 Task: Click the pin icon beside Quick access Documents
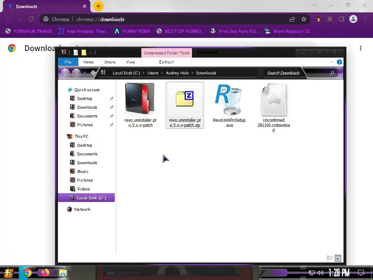pos(111,116)
